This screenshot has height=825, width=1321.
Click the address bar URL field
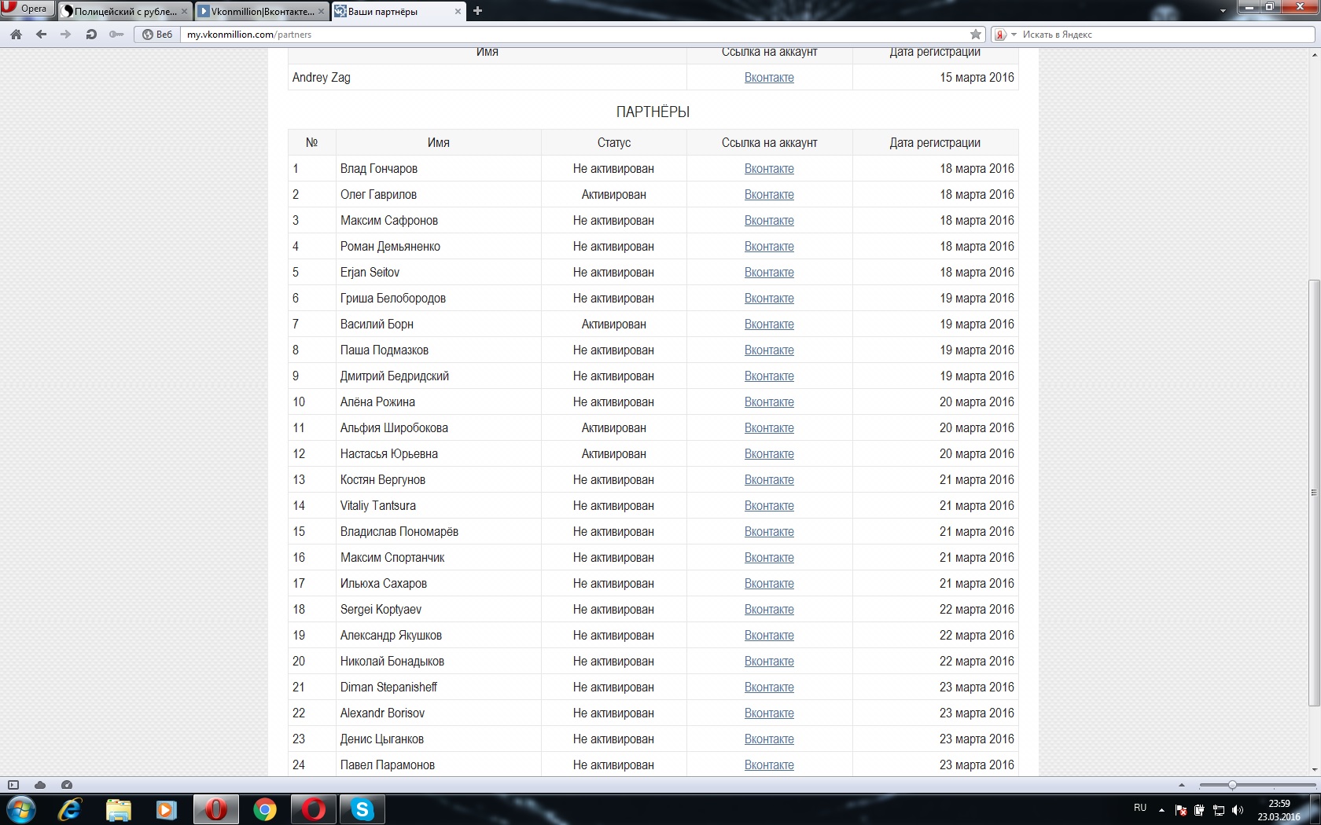[x=574, y=35]
